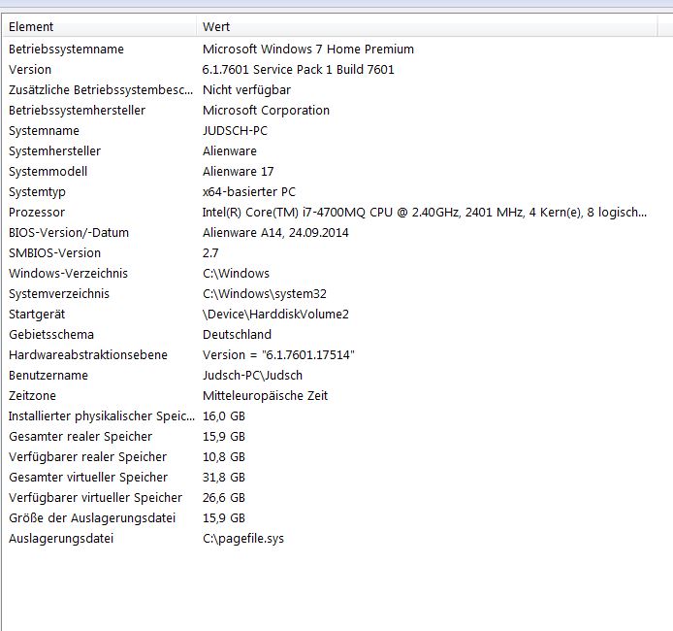
Task: Select value 2.7
Action: click(x=210, y=253)
